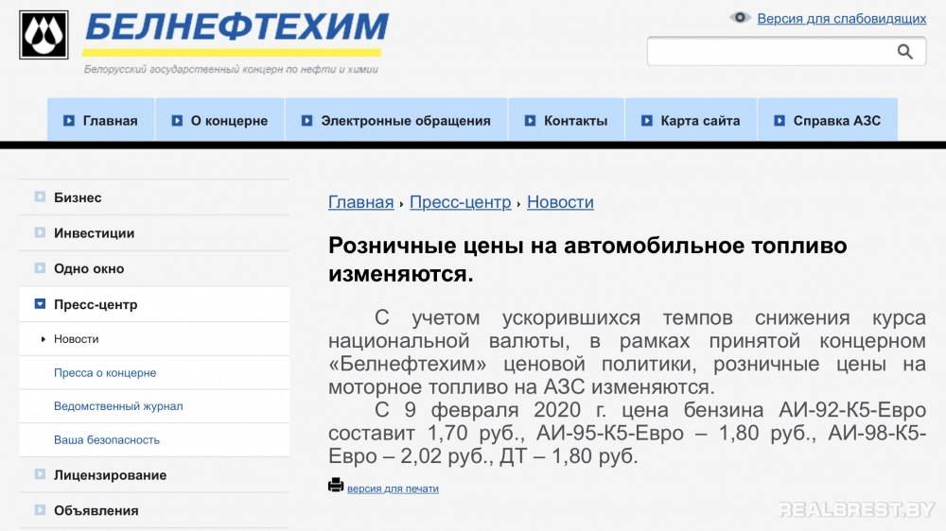Open the О концерне navigation tab
Viewport: 946px width, 531px height.
pyautogui.click(x=229, y=121)
